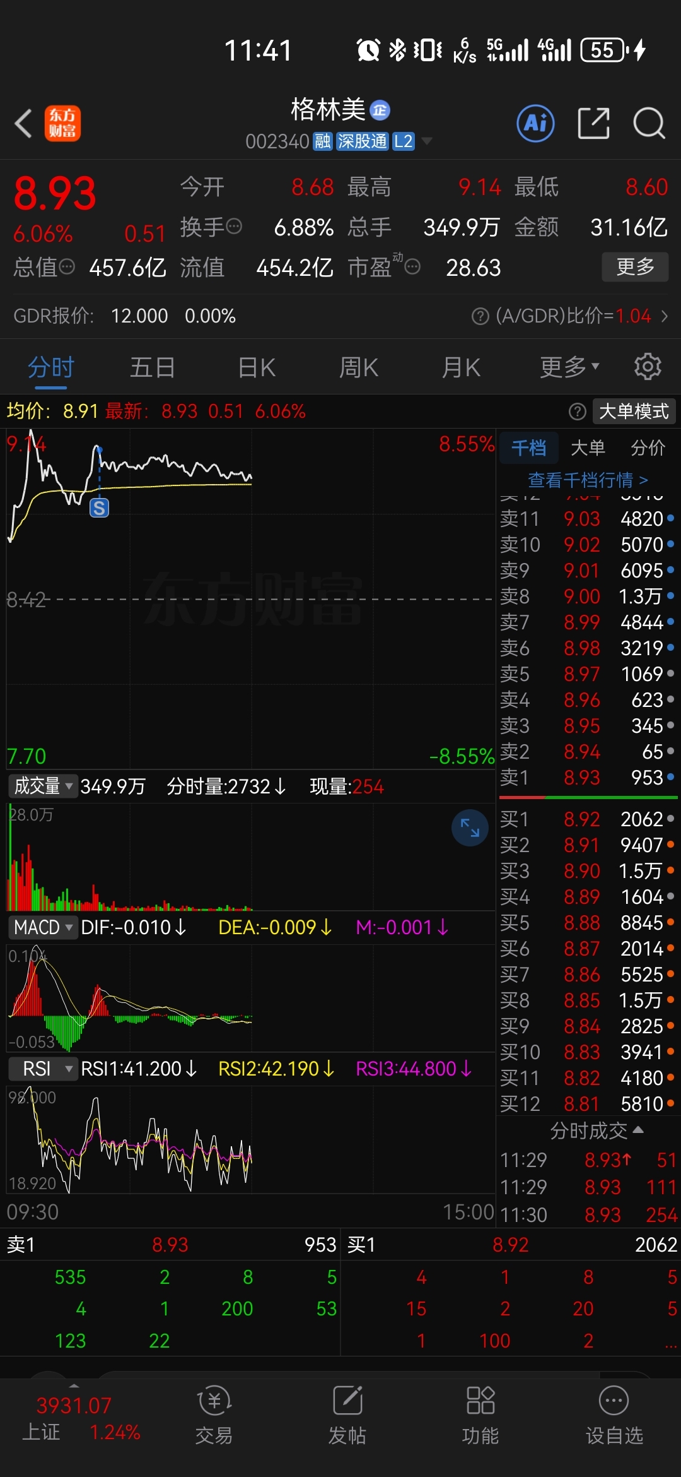Image resolution: width=681 pixels, height=1477 pixels.
Task: Tap the 卖11 row at 9.03
Action: [588, 519]
